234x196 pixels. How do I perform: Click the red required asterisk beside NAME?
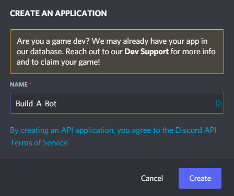(30, 83)
